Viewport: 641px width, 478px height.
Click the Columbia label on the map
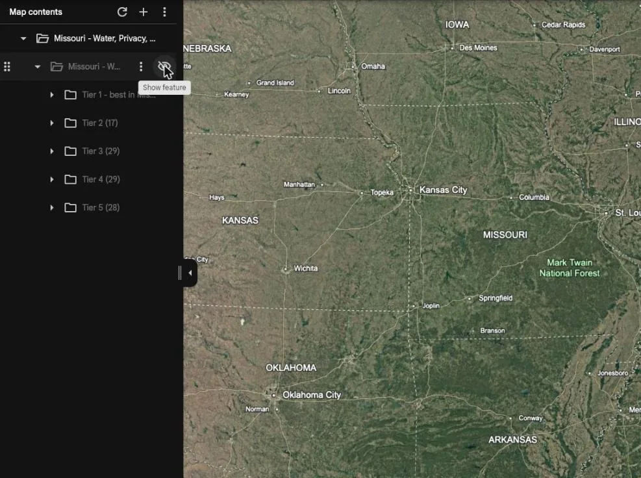pyautogui.click(x=534, y=197)
